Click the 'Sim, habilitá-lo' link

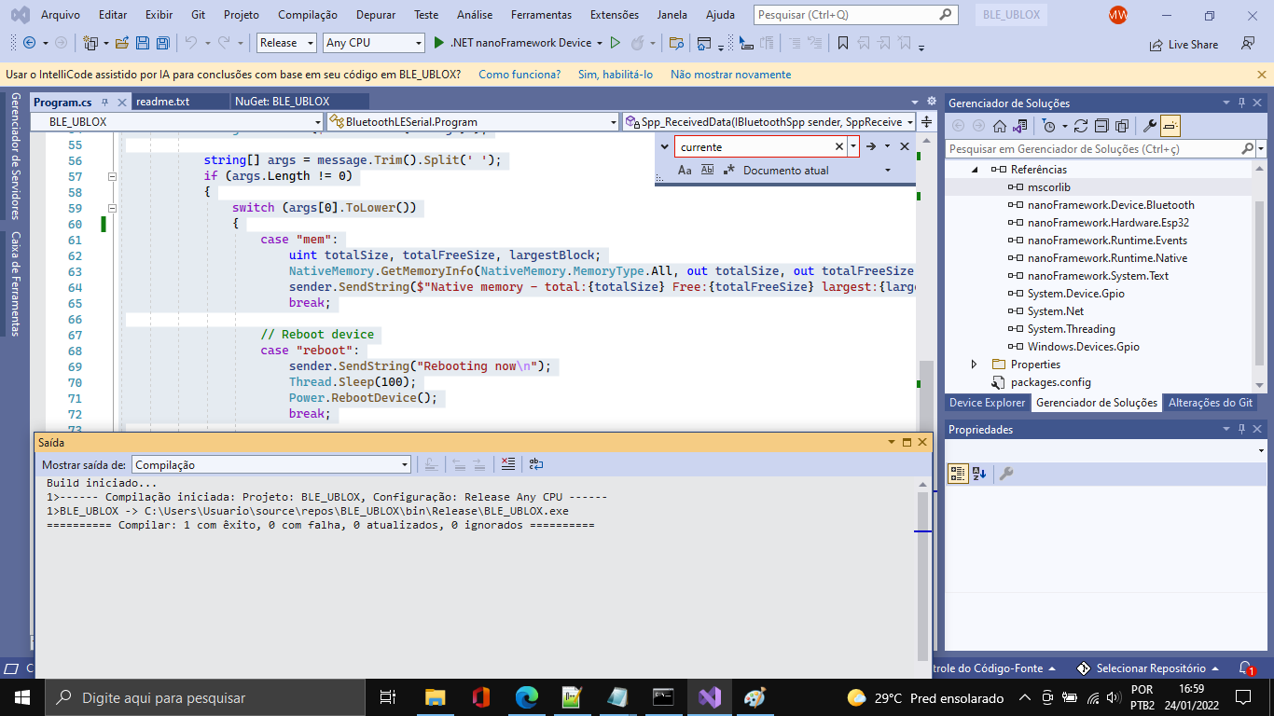coord(616,75)
